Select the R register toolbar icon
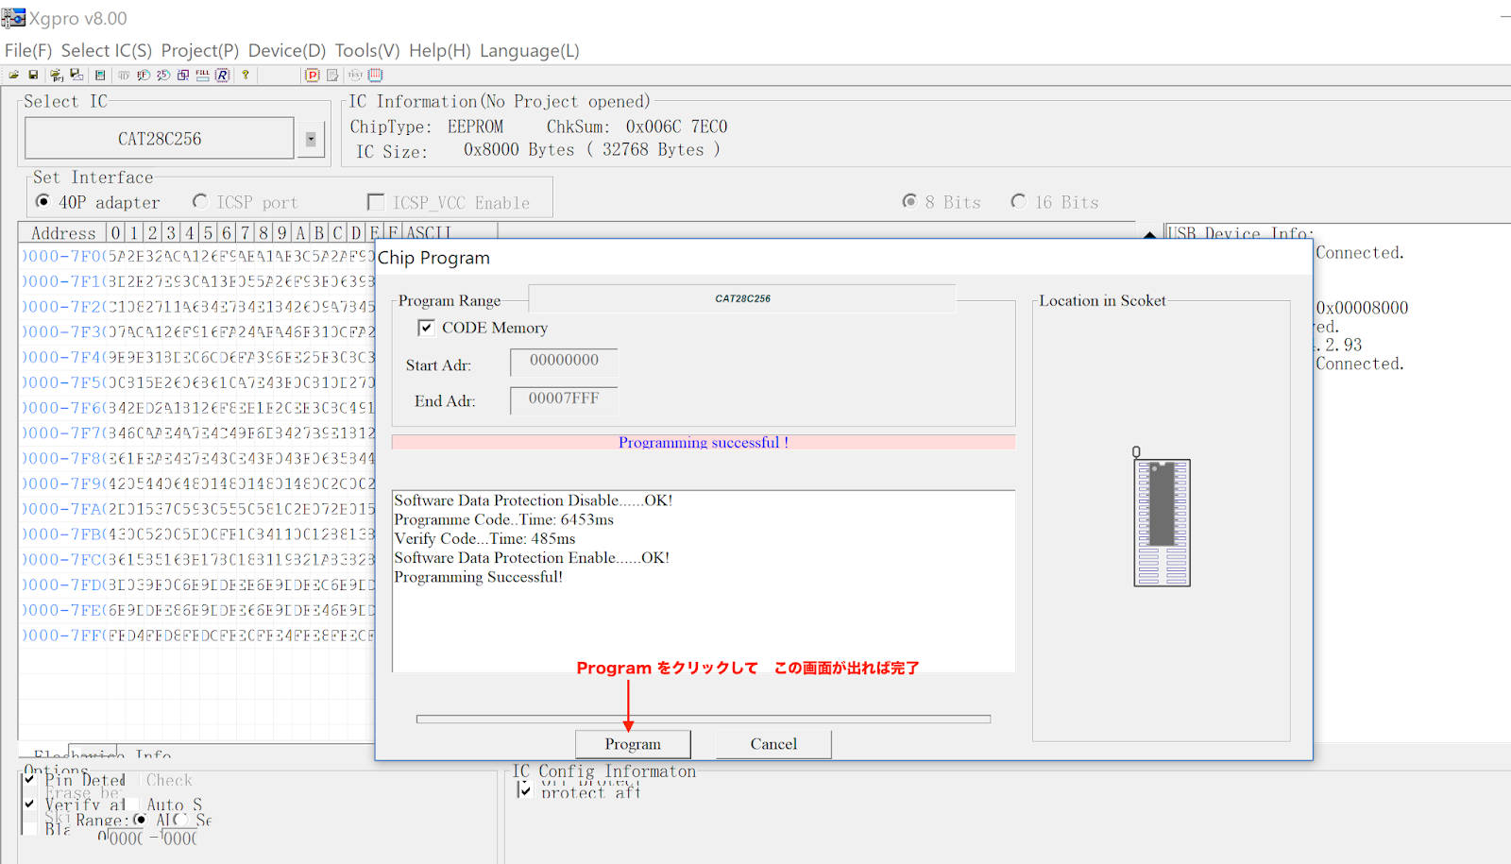 pos(222,75)
